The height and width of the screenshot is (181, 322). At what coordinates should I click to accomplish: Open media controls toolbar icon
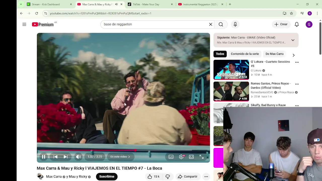point(302,13)
